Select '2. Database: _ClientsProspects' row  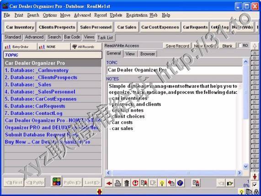[53, 77]
